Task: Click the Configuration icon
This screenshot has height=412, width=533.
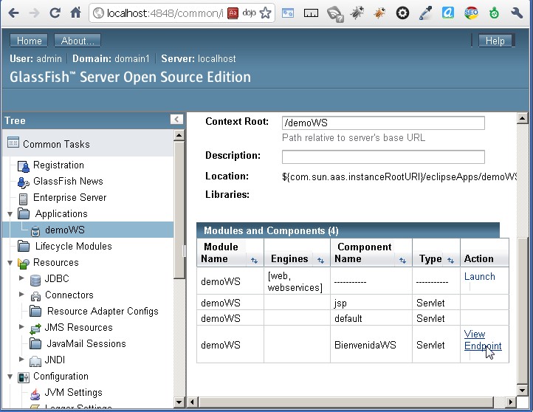Action: (x=24, y=377)
